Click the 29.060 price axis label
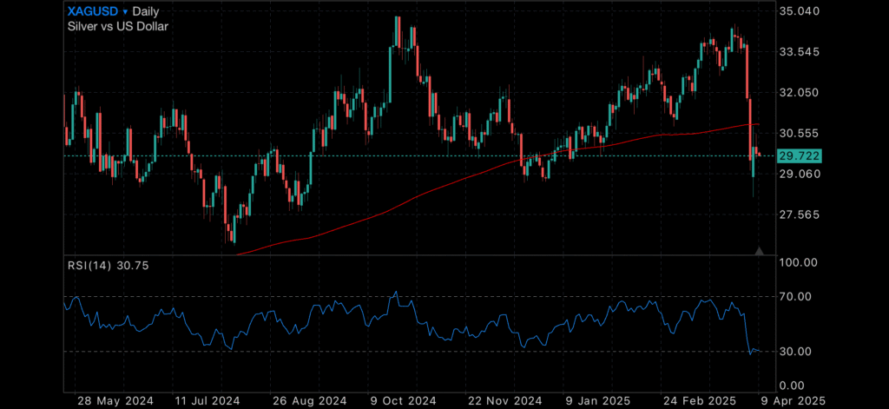 click(x=800, y=175)
